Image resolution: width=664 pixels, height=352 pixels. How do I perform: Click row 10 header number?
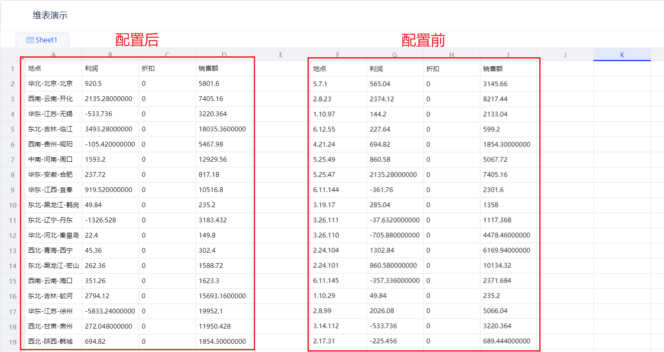coord(13,205)
